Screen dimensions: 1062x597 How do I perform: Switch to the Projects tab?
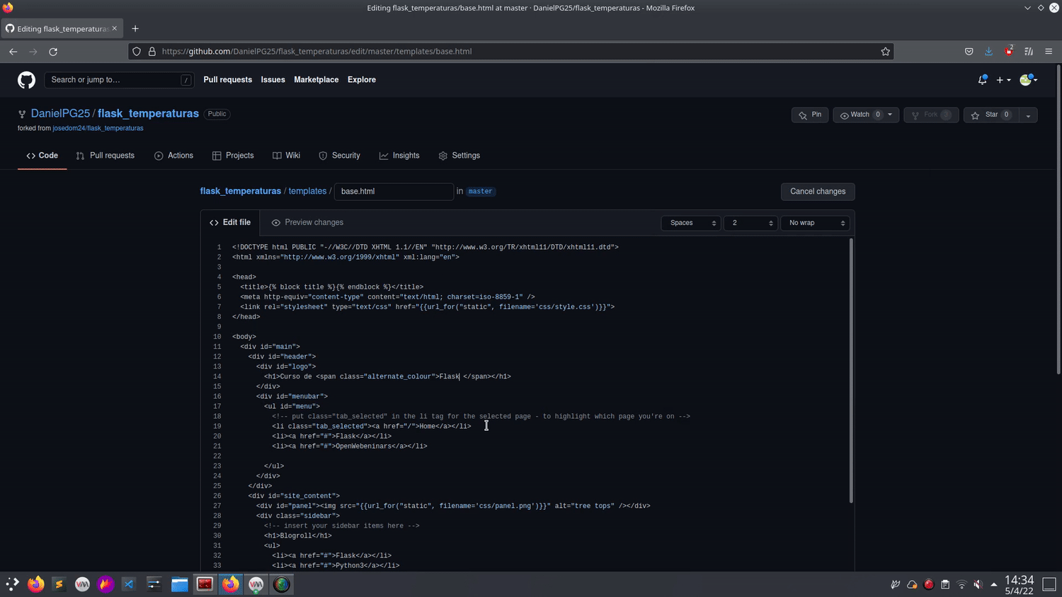233,156
